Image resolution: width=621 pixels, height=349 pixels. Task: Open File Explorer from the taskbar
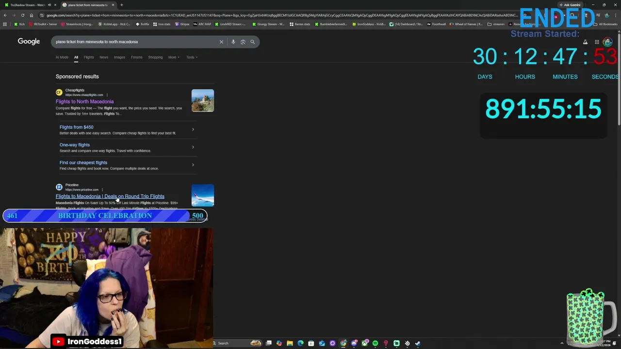coord(290,343)
